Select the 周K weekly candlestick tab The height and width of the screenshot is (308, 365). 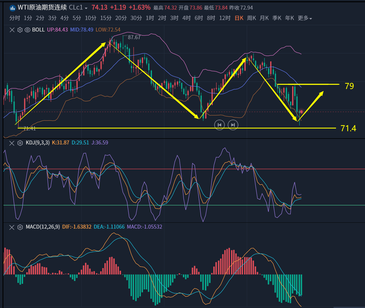(252, 18)
